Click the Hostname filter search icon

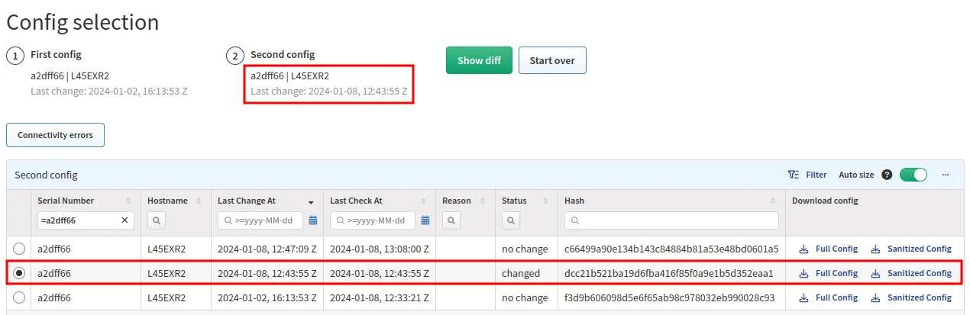[155, 220]
